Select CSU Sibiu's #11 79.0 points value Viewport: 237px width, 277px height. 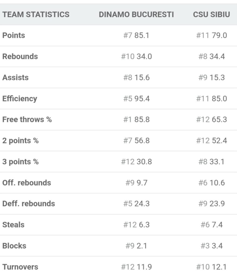pyautogui.click(x=211, y=35)
